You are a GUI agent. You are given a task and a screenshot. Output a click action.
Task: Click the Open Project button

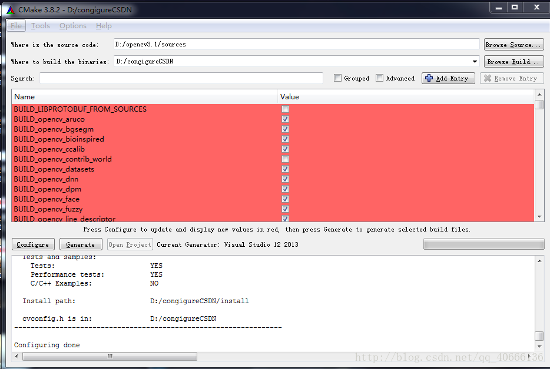coord(130,244)
